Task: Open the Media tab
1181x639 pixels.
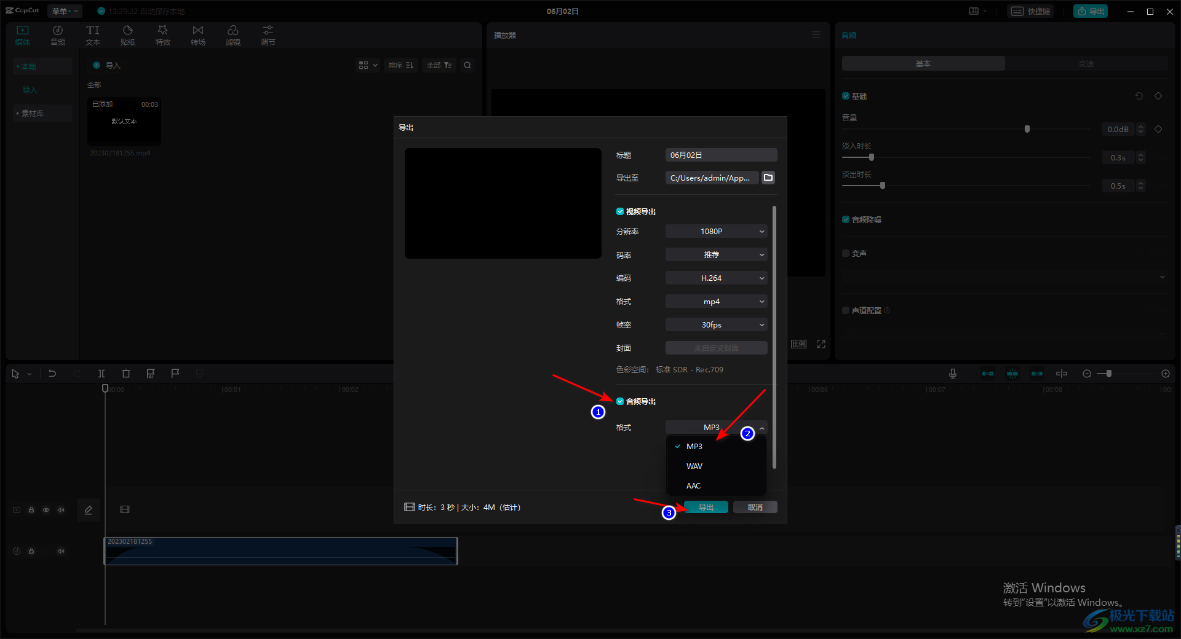Action: pos(23,35)
